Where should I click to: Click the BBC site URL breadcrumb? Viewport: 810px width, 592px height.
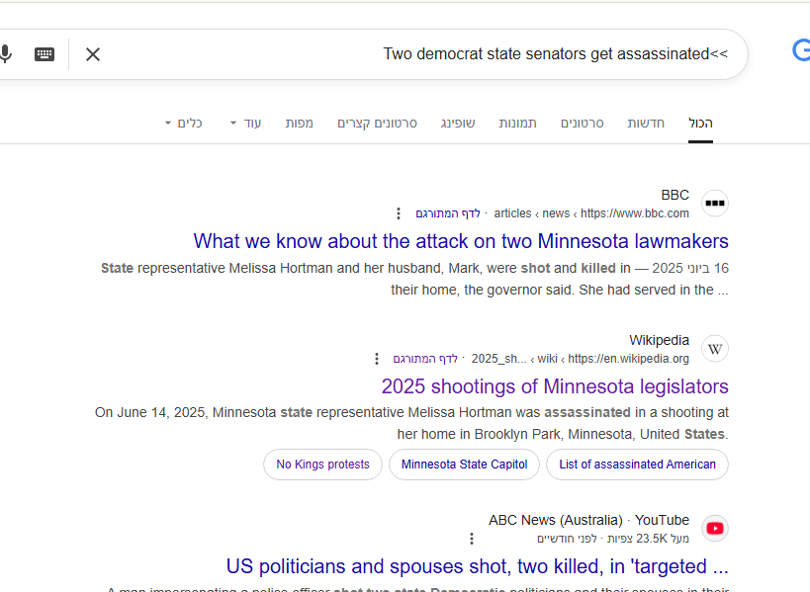pos(591,213)
